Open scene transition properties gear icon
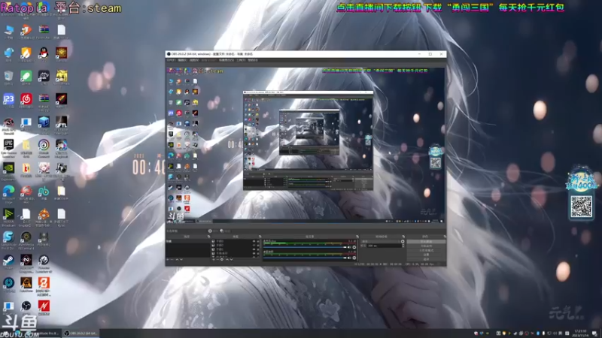The height and width of the screenshot is (338, 602). [403, 241]
